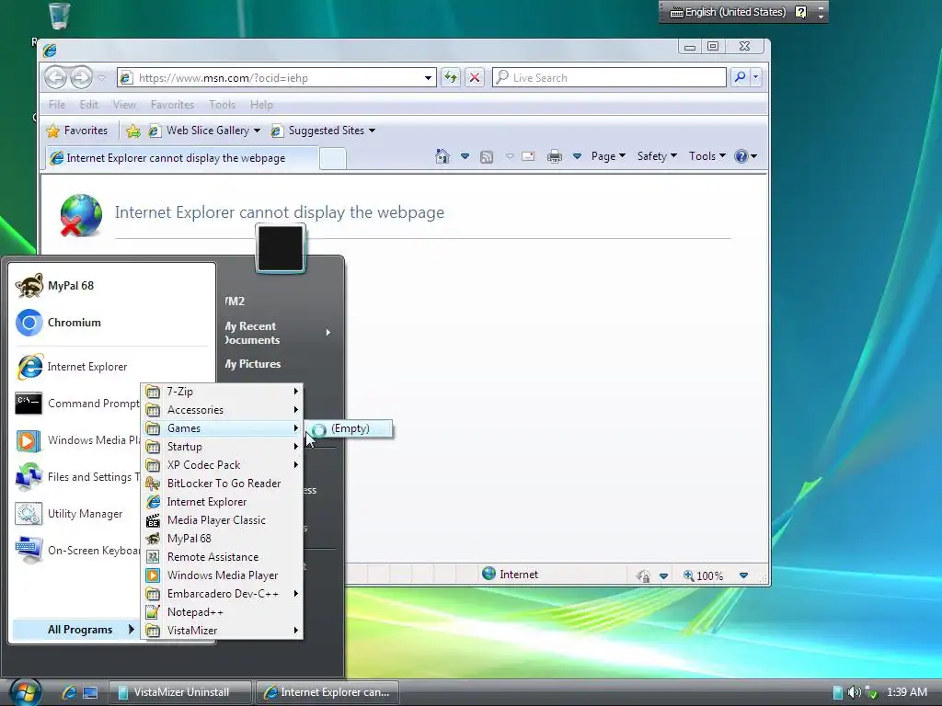Expand the Accessories program folder
The height and width of the screenshot is (706, 942).
click(222, 410)
